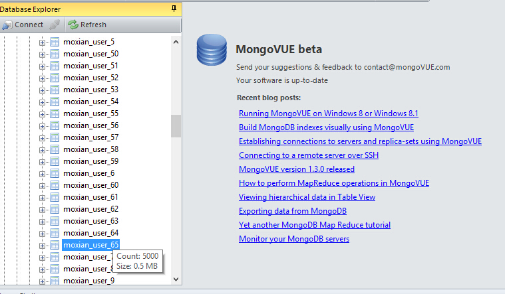The width and height of the screenshot is (505, 294).
Task: Expand the moxian_user_64 node
Action: [42, 234]
